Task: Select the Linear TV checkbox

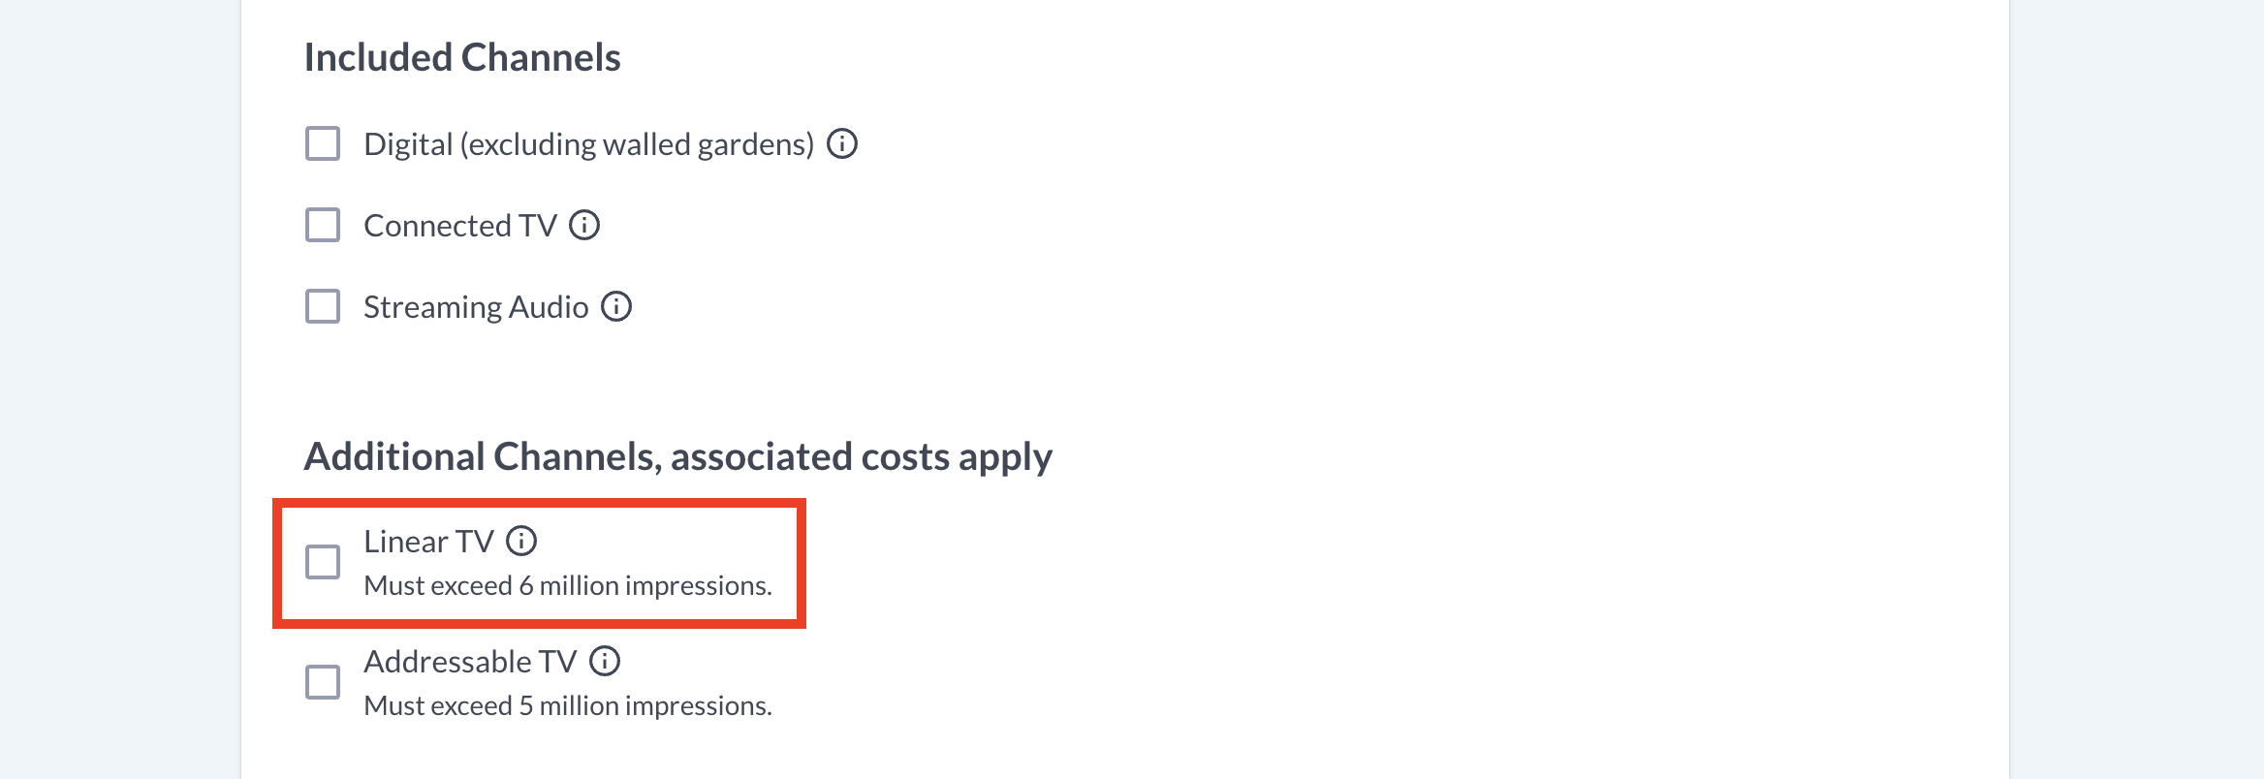Action: (323, 562)
